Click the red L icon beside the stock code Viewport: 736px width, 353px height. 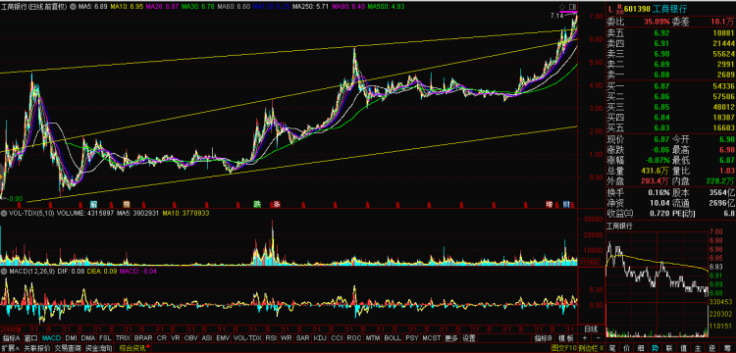coord(610,9)
